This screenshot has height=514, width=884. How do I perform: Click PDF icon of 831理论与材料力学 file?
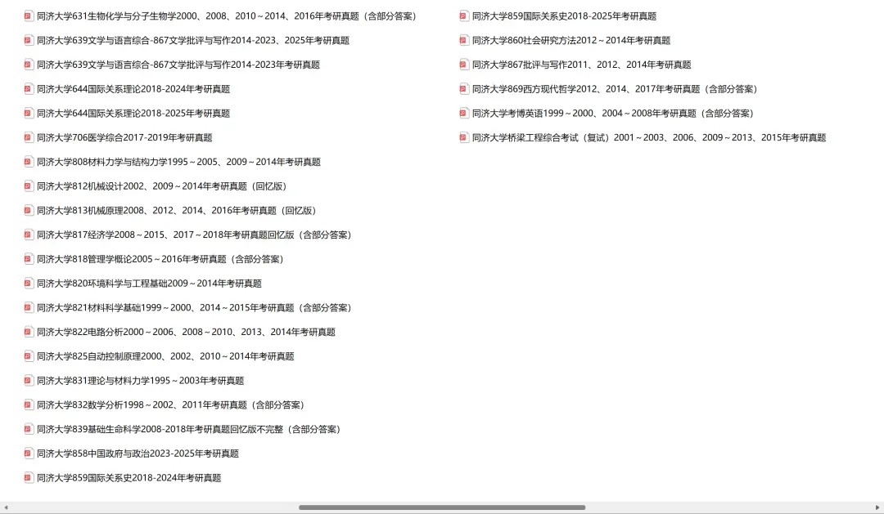click(29, 381)
